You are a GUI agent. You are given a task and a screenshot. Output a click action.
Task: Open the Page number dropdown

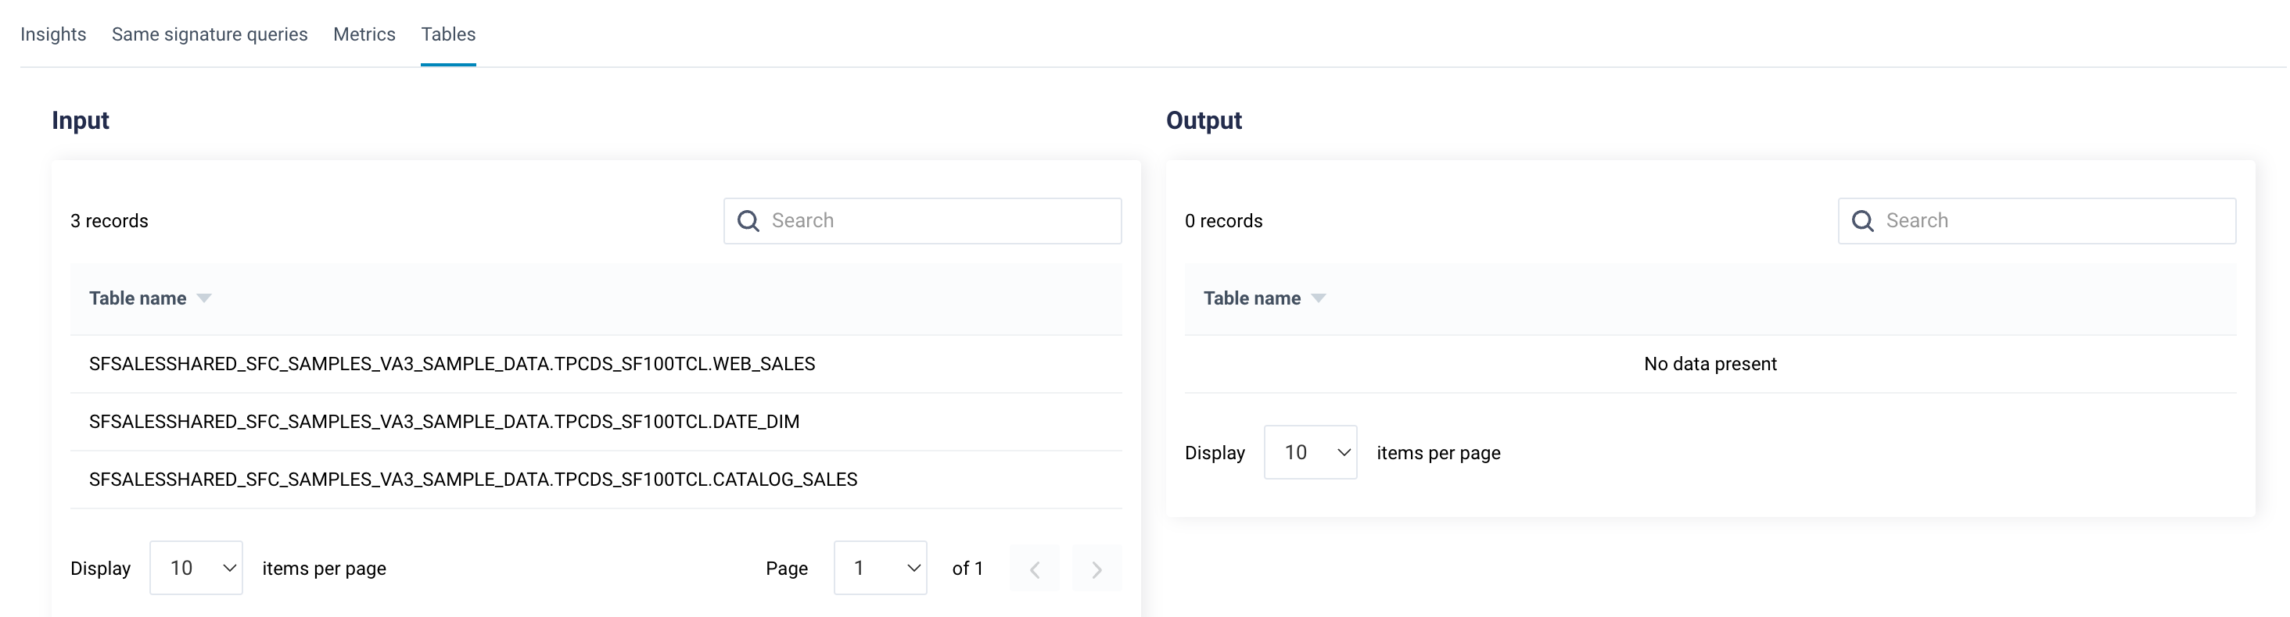(x=880, y=568)
